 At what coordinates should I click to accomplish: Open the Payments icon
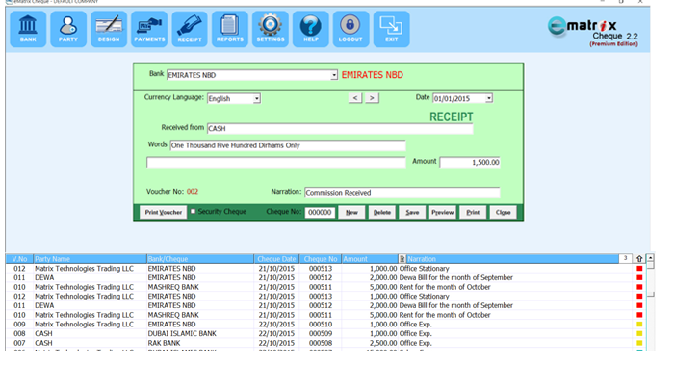(x=149, y=29)
